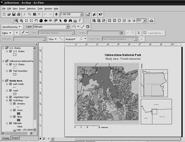Screen dimensions: 185x142
Task: Select the Pan hand tool
Action: pos(36,21)
